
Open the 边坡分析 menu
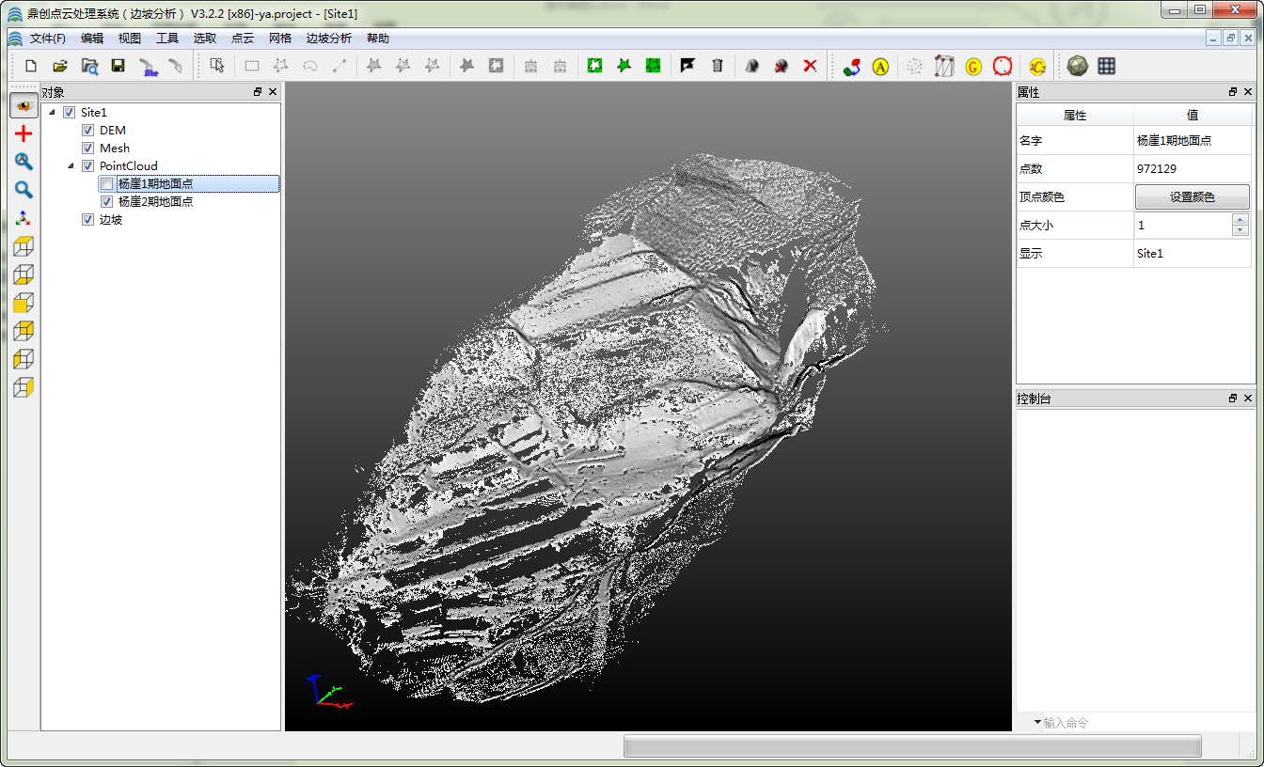[328, 39]
